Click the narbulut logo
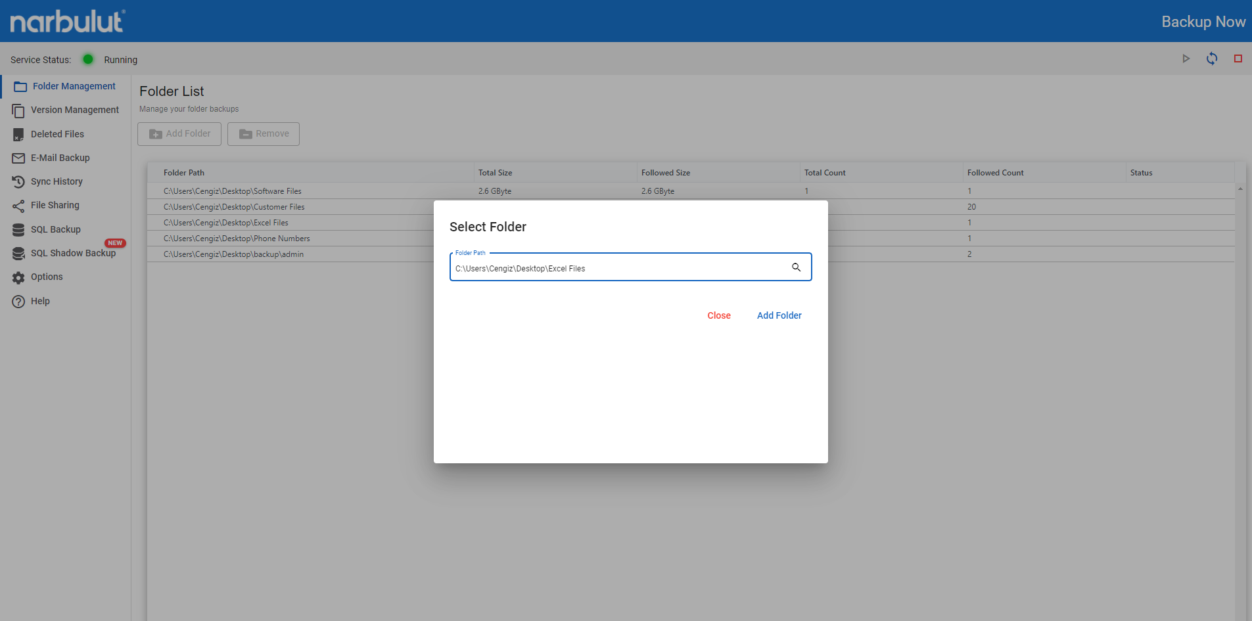This screenshot has height=621, width=1252. point(68,21)
